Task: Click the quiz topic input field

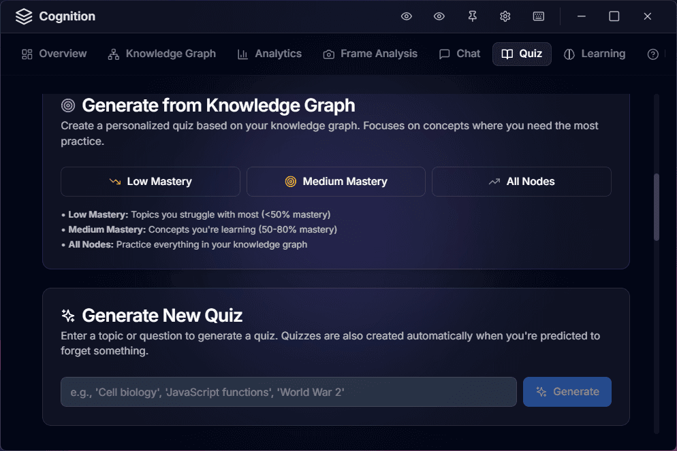Action: (x=289, y=392)
